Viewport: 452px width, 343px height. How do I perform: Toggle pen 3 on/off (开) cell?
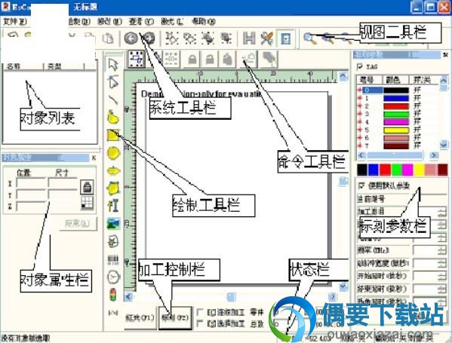417,114
